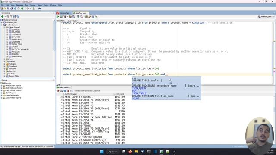Click the Refresh icon in Connections panel
Viewport: 276px width, 155px height.
[x=8, y=16]
